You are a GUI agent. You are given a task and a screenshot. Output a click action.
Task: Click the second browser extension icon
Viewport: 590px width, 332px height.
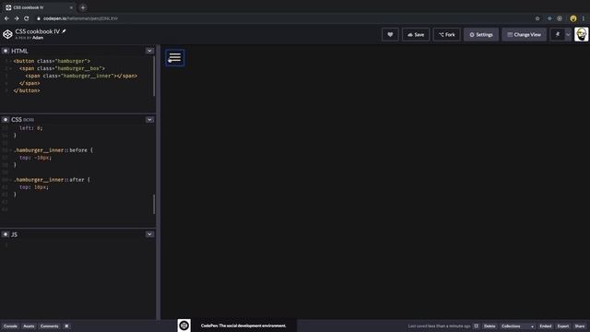pyautogui.click(x=560, y=18)
